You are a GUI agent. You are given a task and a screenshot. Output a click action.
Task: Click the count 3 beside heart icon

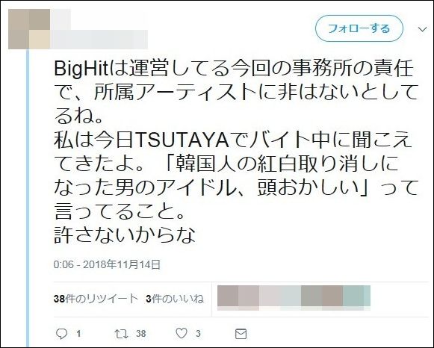[x=198, y=334]
